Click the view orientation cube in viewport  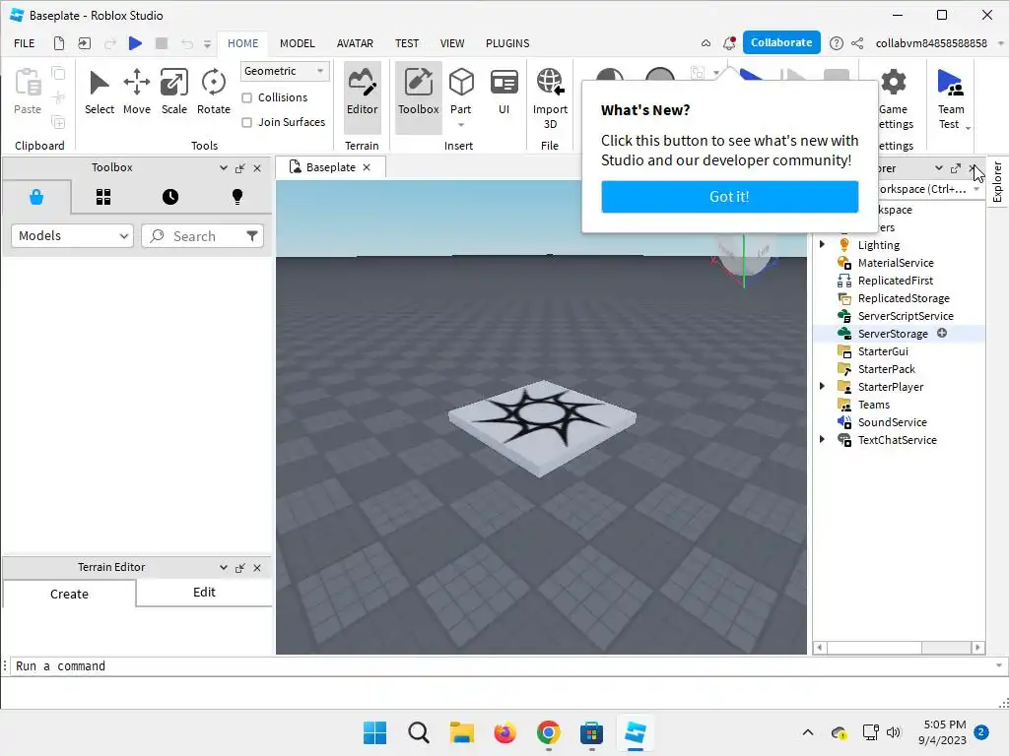point(745,256)
